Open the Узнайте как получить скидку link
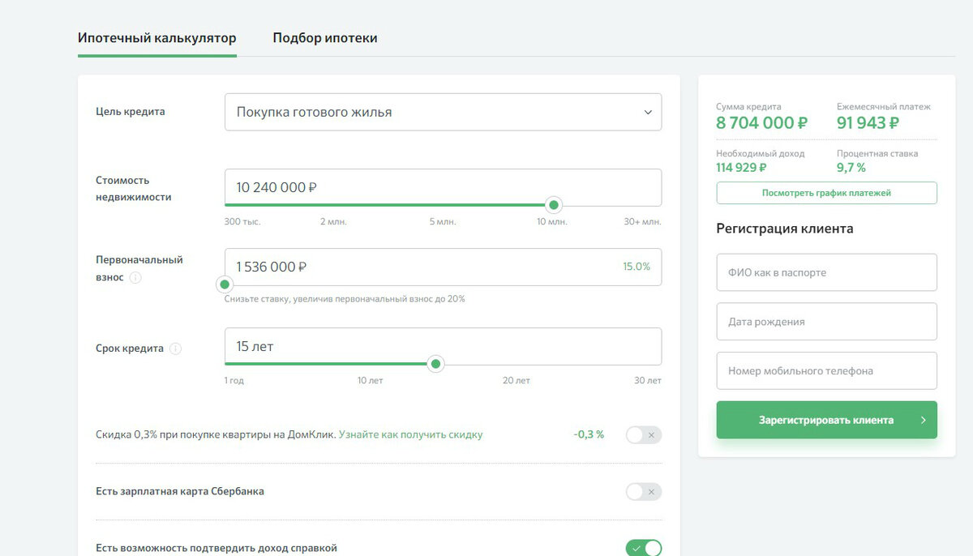 410,434
